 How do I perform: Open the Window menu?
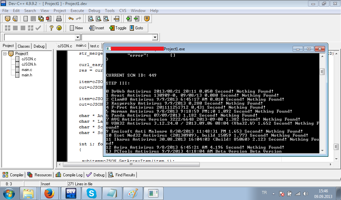138,11
